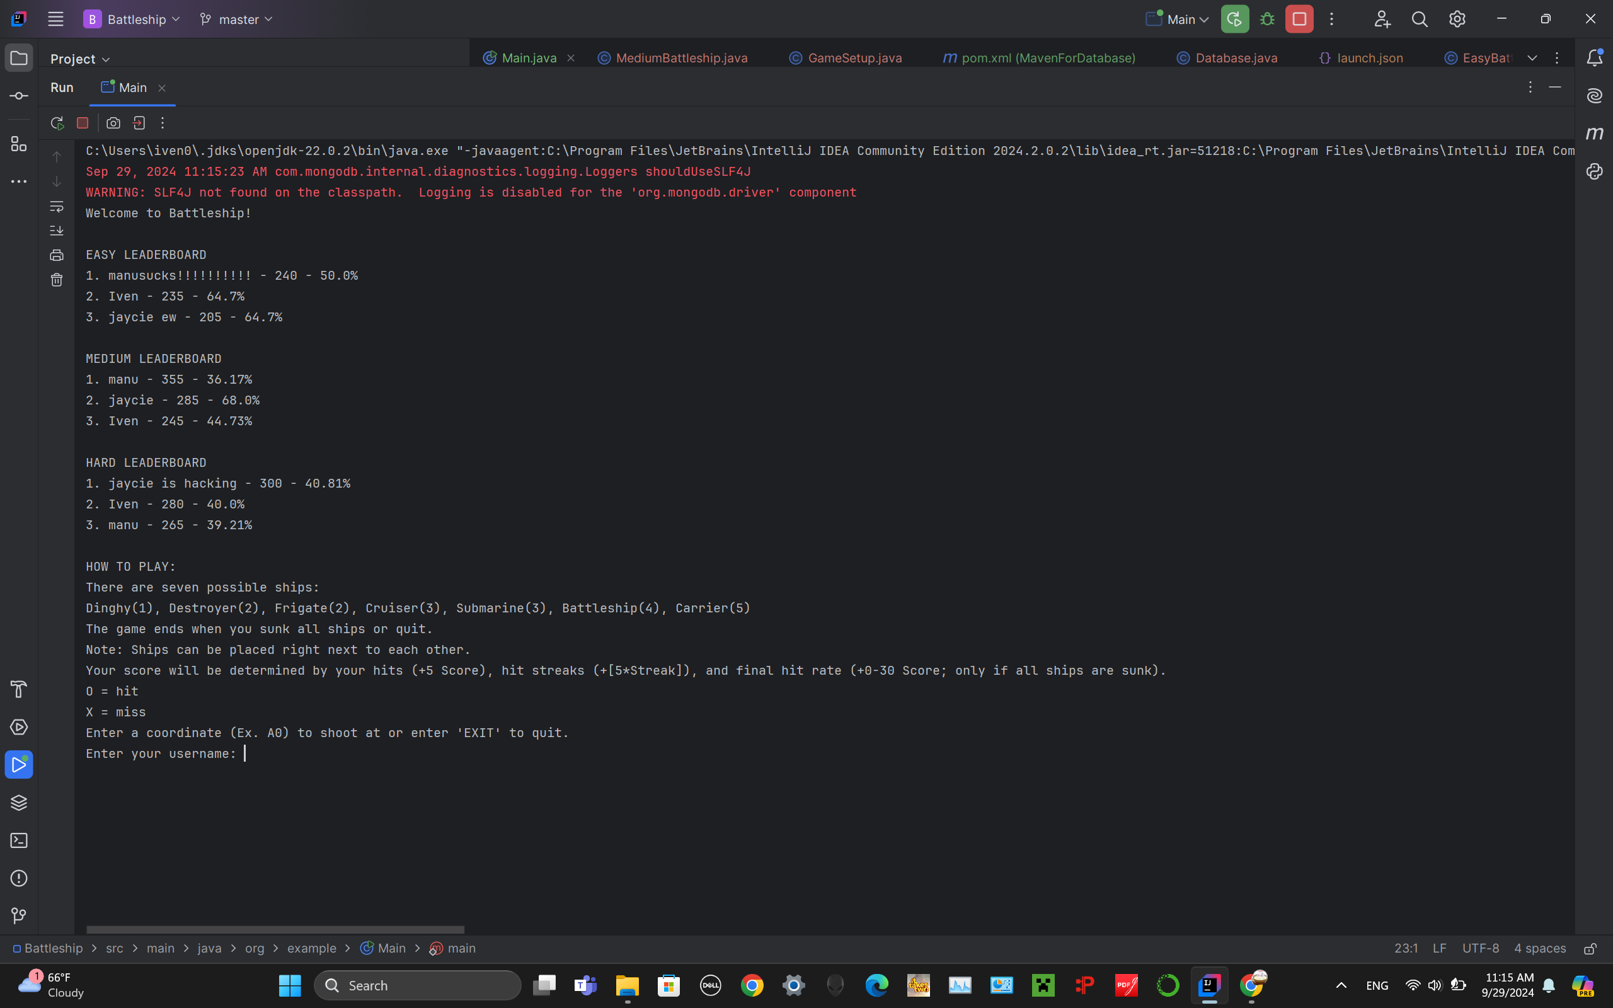Toggle scroll to end of console
1613x1008 pixels.
[x=57, y=231]
